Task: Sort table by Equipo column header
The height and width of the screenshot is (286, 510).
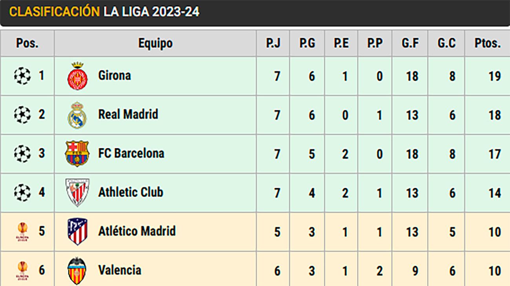Action: [155, 43]
